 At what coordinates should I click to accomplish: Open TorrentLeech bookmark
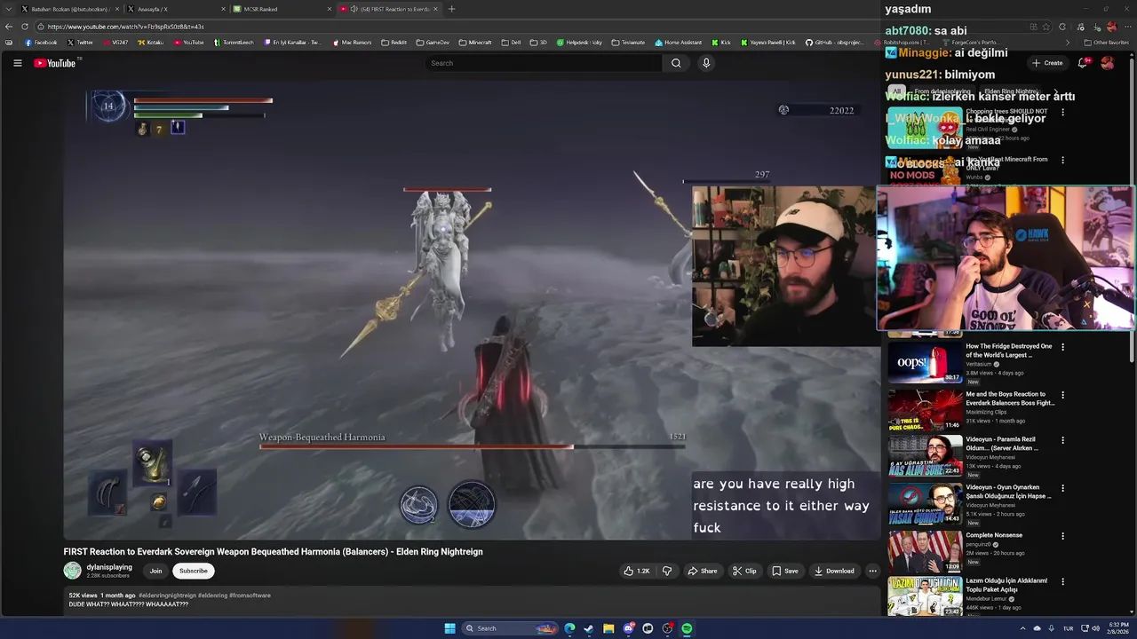click(x=234, y=43)
